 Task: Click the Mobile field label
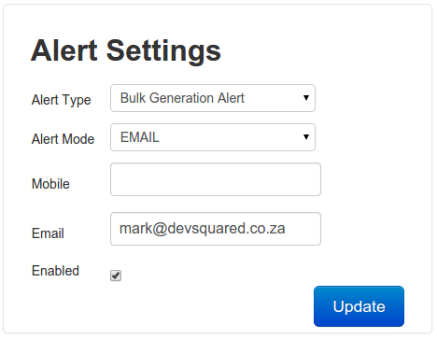click(x=50, y=184)
